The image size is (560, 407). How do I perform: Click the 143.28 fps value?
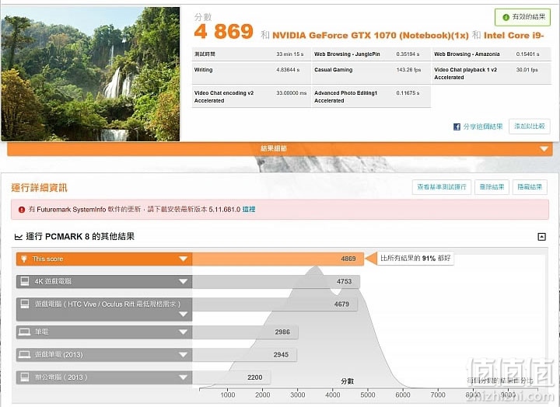tap(408, 70)
